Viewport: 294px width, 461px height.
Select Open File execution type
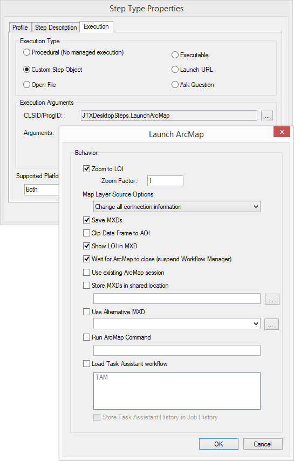click(27, 85)
